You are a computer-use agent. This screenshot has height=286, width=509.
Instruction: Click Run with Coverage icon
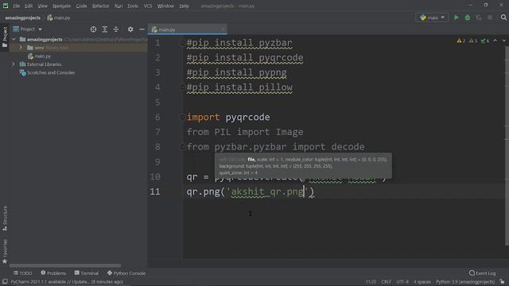479,17
